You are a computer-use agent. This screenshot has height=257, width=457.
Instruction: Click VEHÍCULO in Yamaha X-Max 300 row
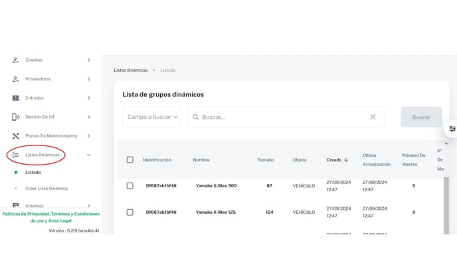pos(304,186)
